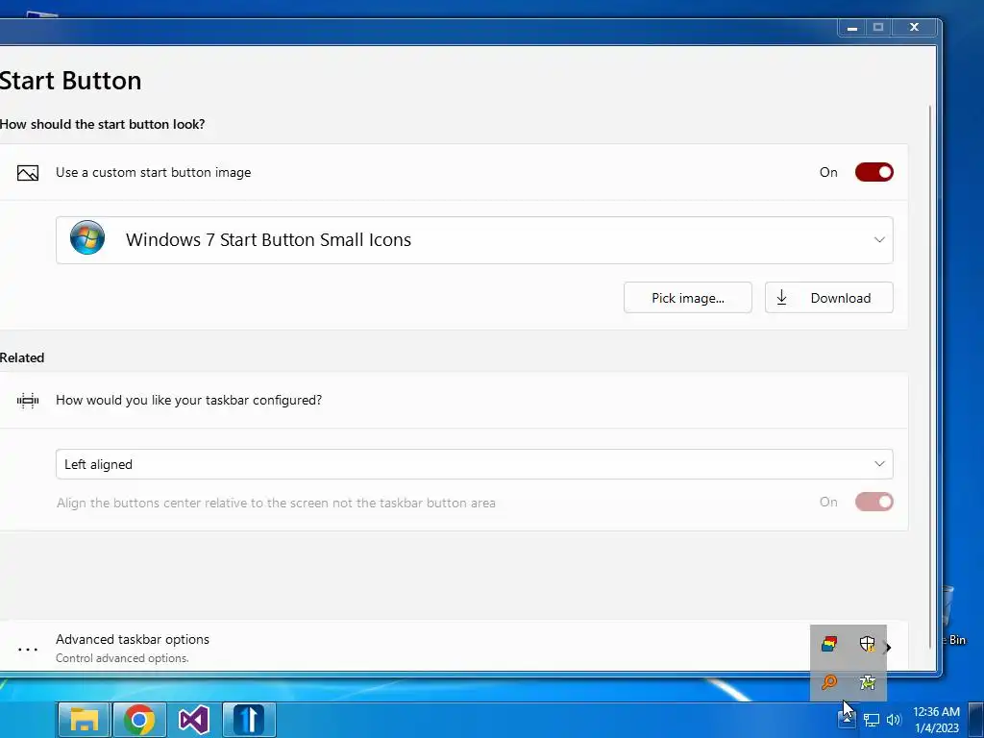Open Windows 7 Start Button Small Icons dropdown
The image size is (984, 738).
coord(475,239)
